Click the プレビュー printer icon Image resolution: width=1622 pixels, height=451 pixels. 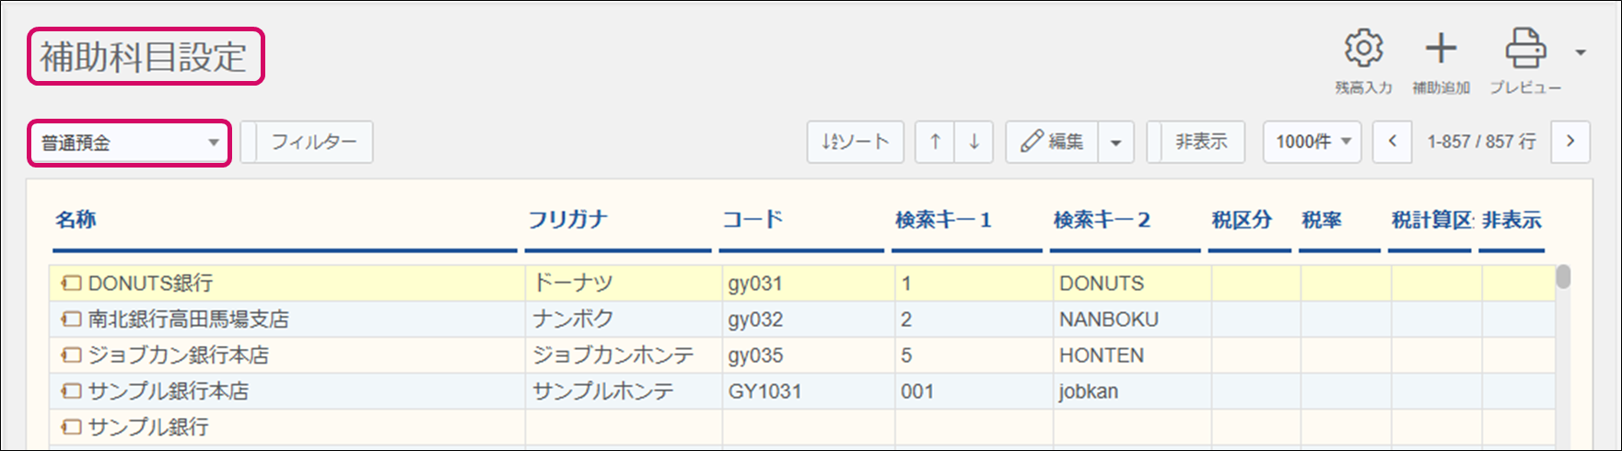1525,50
